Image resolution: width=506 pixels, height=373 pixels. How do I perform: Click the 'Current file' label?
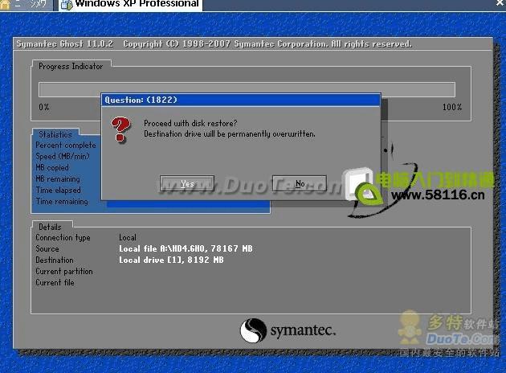55,283
